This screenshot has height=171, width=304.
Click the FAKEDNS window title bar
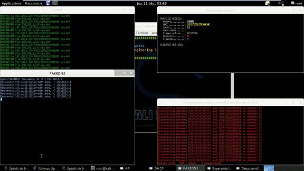(57, 73)
